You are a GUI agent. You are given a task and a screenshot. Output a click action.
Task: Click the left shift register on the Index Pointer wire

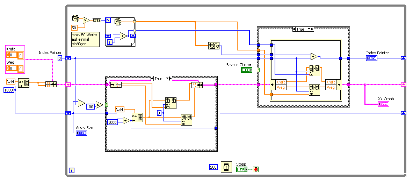(x=68, y=58)
